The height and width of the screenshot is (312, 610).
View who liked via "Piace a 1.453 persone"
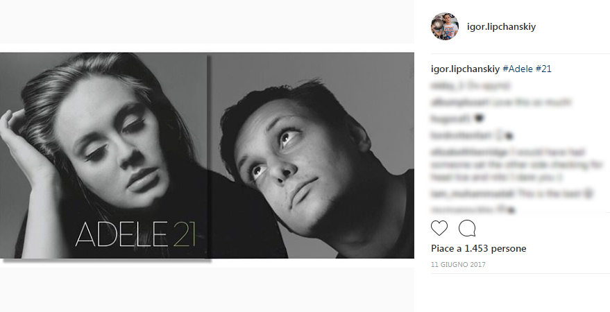click(478, 248)
